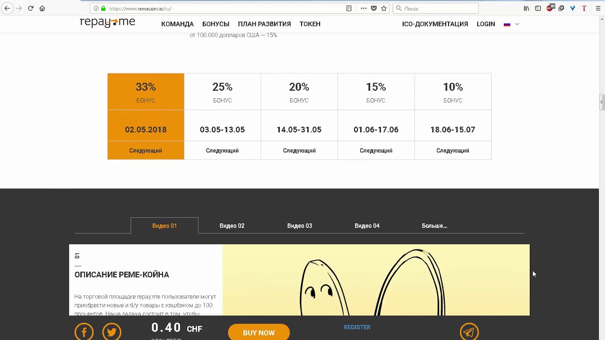Viewport: 605px width, 340px height.
Task: Click the Russian flag language icon
Action: [x=507, y=24]
